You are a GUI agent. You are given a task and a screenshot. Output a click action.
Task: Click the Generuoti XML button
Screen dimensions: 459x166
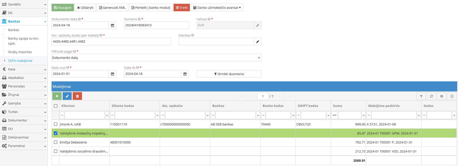112,8
